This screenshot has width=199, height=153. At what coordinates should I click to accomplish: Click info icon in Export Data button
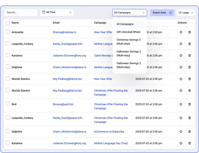click(171, 12)
